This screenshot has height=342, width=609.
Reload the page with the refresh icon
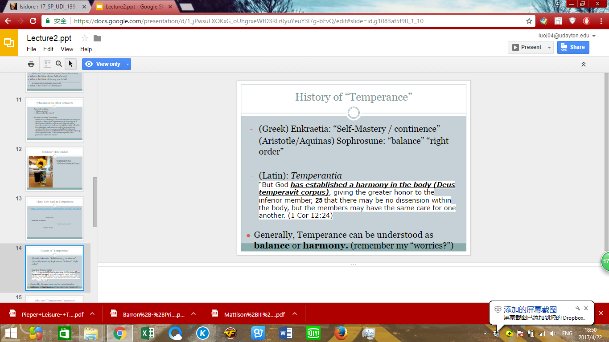tap(33, 21)
